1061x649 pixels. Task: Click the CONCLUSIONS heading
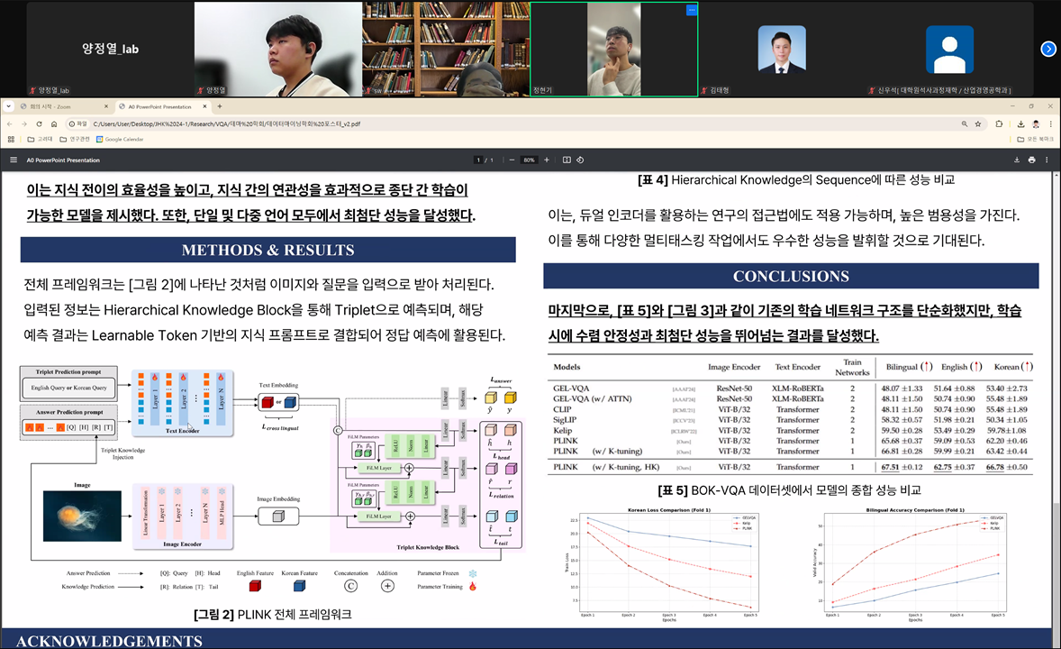[791, 277]
